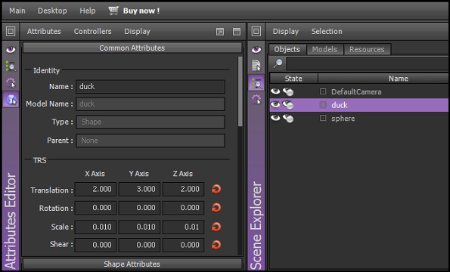Click the object type icon next to duck
Screen dimensions: 450x272
323,105
